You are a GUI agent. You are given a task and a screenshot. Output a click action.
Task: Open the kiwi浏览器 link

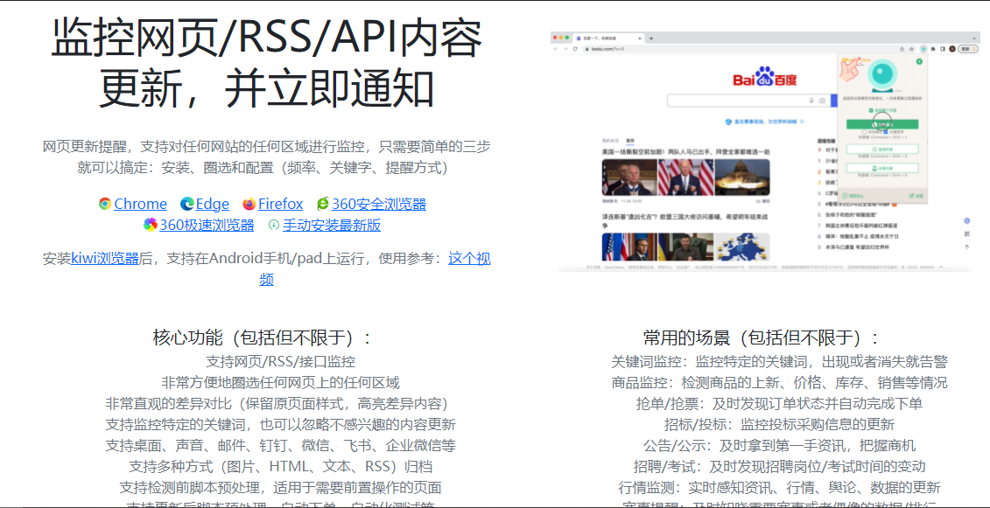105,258
